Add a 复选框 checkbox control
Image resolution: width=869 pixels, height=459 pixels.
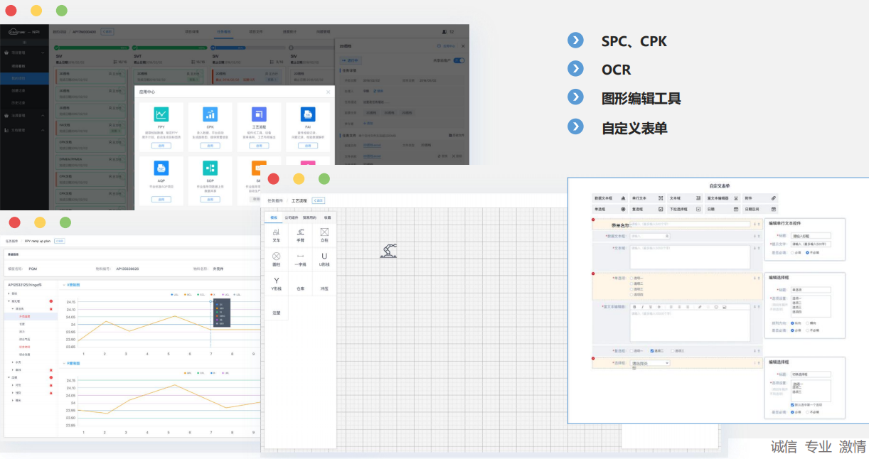pyautogui.click(x=647, y=210)
